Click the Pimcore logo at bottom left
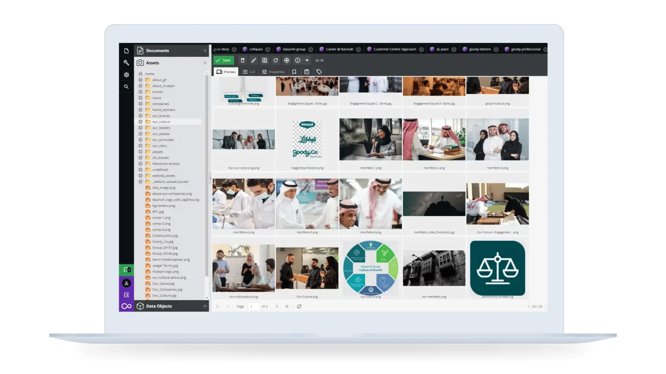The width and height of the screenshot is (666, 374). click(125, 305)
